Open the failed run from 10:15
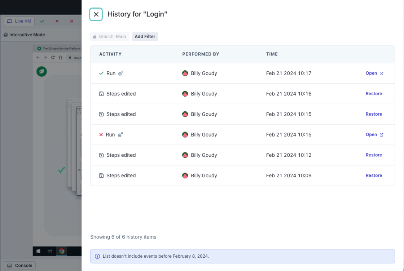The height and width of the screenshot is (271, 404). pyautogui.click(x=374, y=134)
